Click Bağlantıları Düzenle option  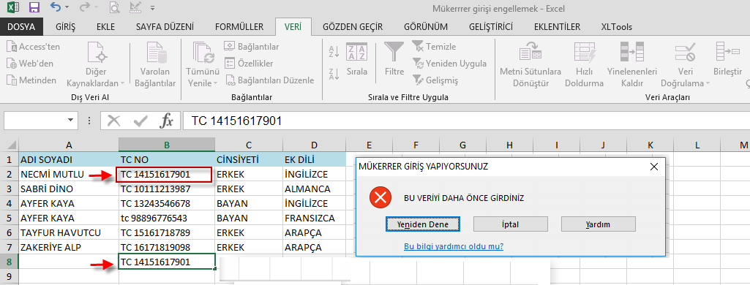(269, 80)
